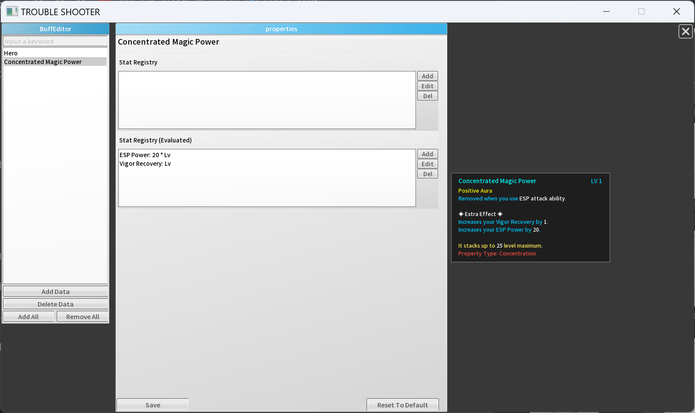Select the ESP Power: 20 * Lv row
Viewport: 695px width, 413px height.
point(267,155)
